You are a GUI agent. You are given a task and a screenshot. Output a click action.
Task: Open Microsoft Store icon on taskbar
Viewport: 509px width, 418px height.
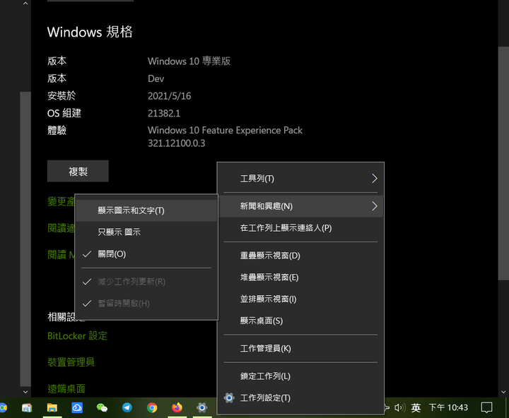click(x=27, y=407)
